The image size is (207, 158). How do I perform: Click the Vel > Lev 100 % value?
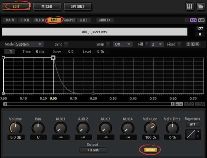coord(150,137)
